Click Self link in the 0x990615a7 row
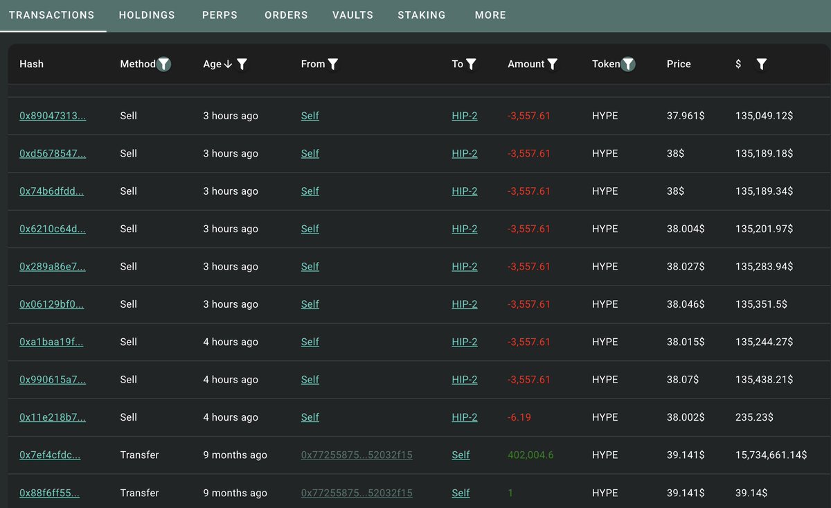This screenshot has width=831, height=508. (310, 380)
